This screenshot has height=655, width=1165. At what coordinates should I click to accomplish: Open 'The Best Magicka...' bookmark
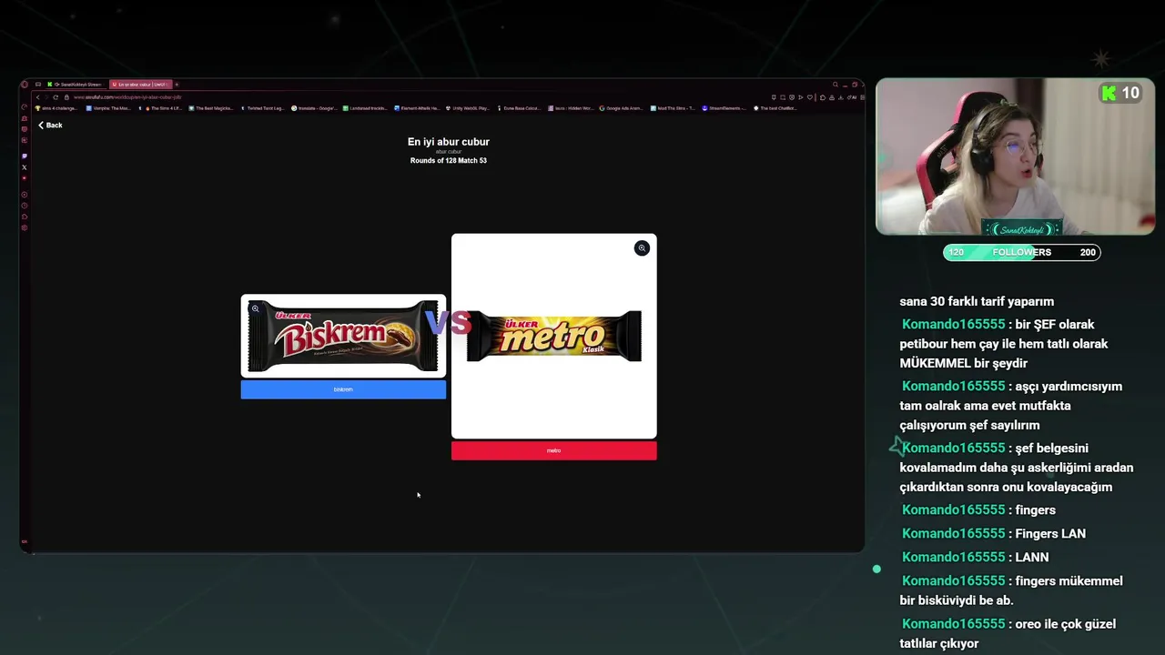[211, 108]
